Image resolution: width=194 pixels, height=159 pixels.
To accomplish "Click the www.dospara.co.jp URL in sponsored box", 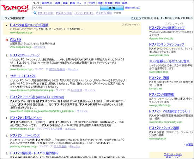I will tap(21, 33).
